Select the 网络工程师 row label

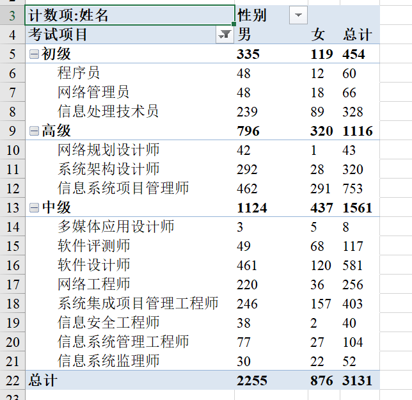click(93, 284)
